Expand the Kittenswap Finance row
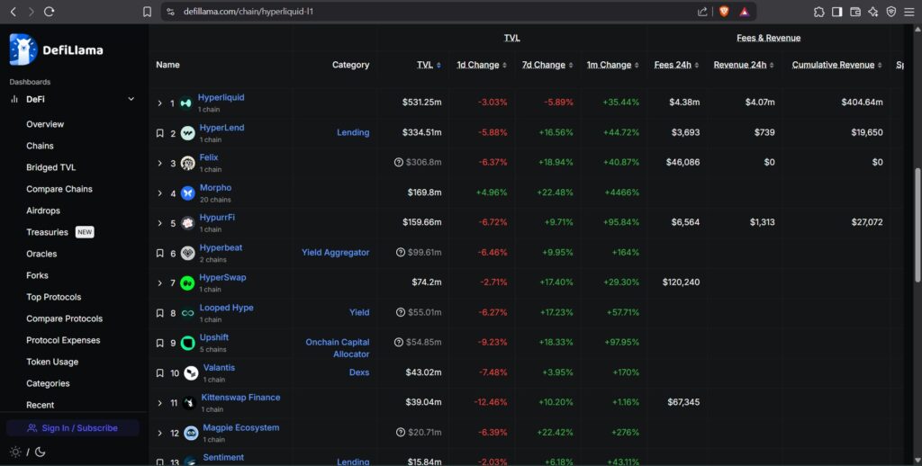 coord(159,403)
